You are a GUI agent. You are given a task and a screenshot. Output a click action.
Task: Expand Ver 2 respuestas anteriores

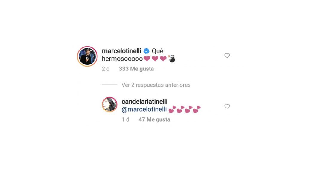156,85
